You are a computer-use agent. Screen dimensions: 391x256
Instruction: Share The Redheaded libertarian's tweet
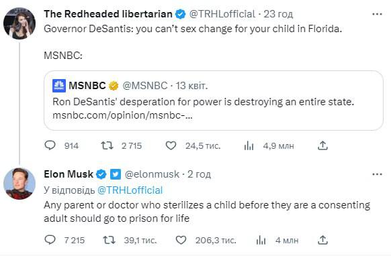(x=322, y=145)
